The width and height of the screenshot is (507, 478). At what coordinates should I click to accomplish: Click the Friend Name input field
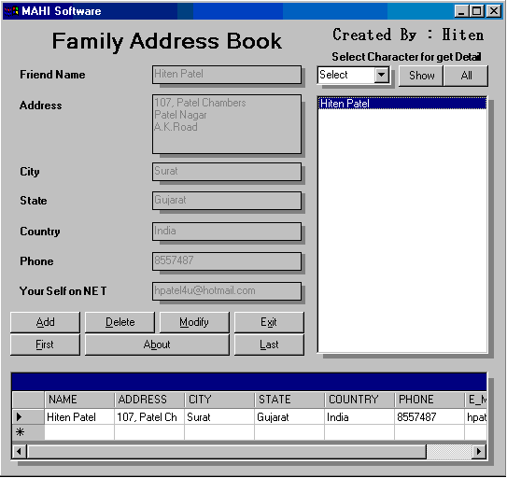pyautogui.click(x=227, y=75)
